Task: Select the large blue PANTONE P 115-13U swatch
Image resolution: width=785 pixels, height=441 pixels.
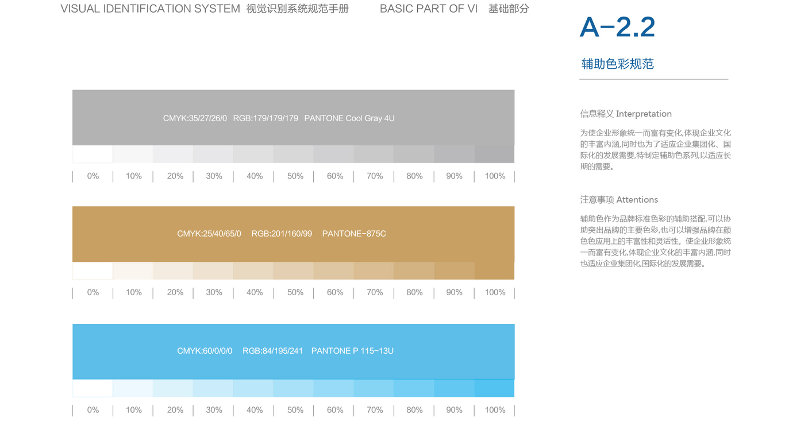Action: click(x=293, y=351)
